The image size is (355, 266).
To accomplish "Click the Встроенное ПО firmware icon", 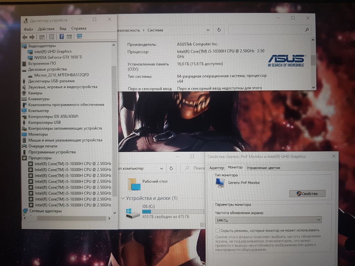I will [x=24, y=64].
